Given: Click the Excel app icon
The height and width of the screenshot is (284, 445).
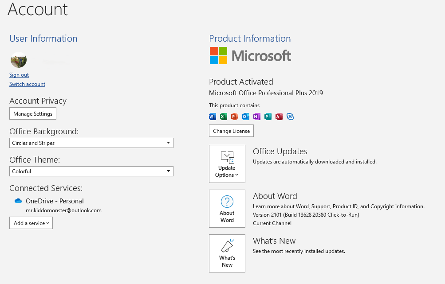Looking at the screenshot, I should click(224, 117).
